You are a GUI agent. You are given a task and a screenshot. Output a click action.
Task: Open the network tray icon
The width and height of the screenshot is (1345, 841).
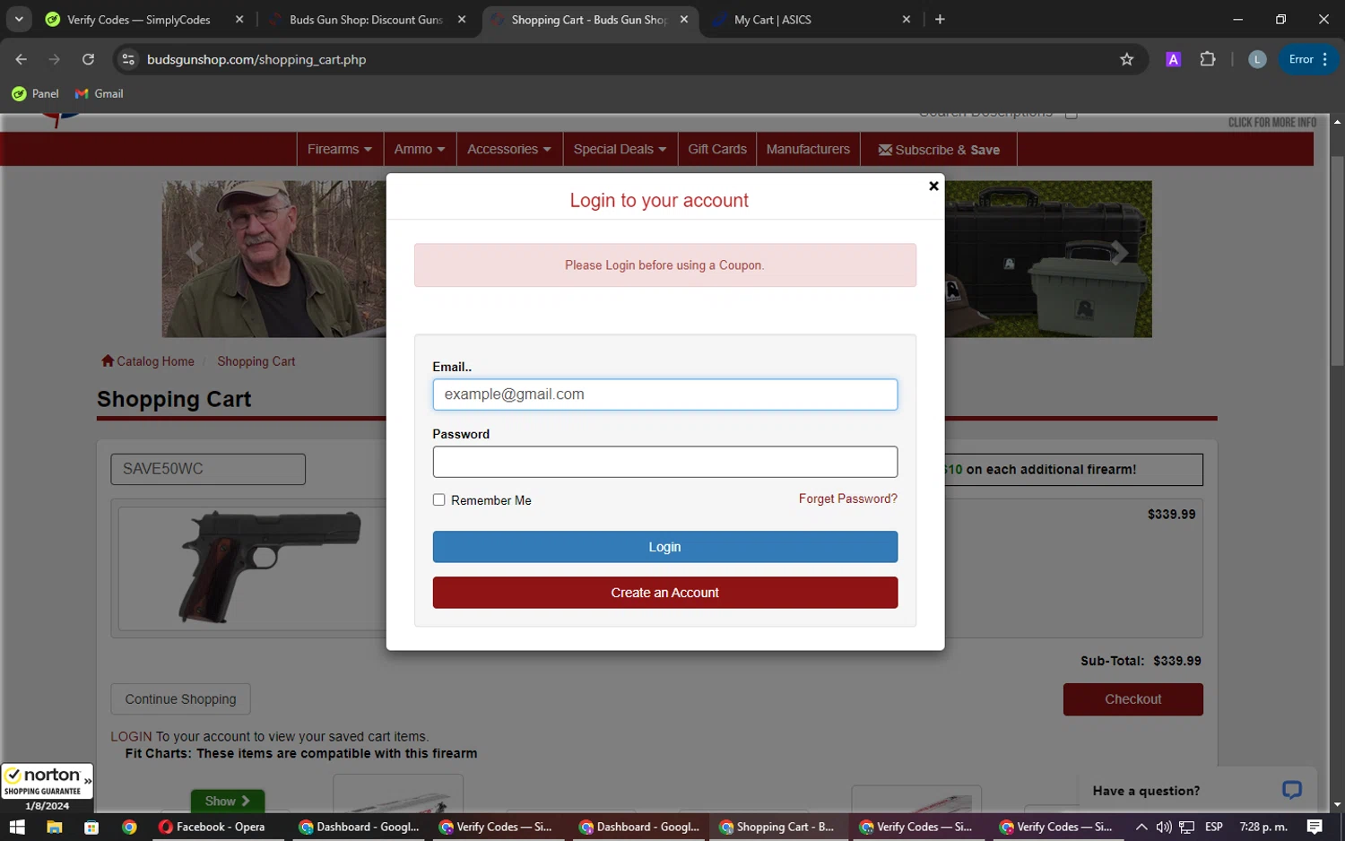[1186, 827]
